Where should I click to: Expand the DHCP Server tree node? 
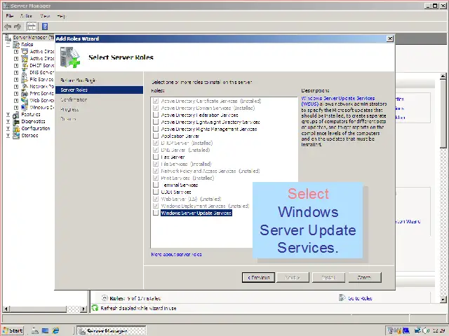(x=16, y=65)
